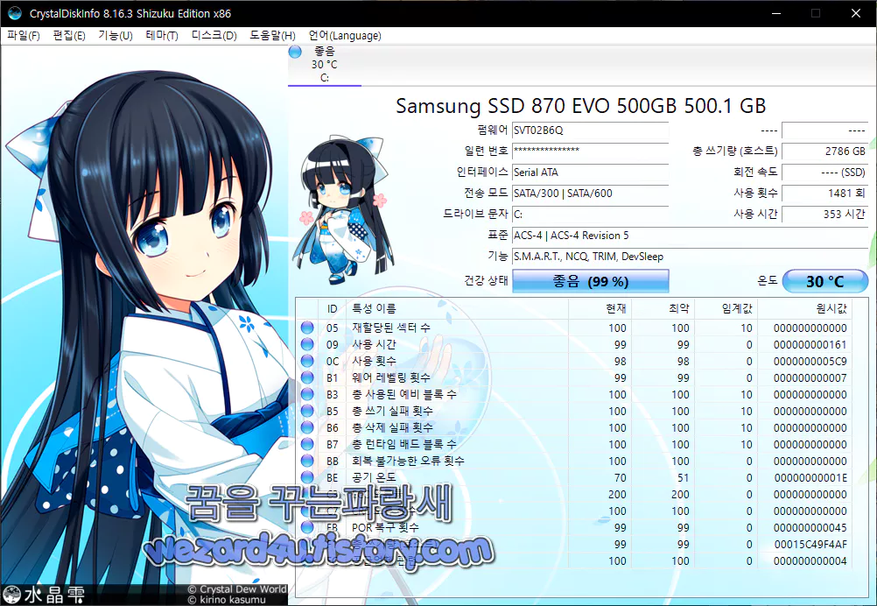Select the 사용 횟수 attribute row name
Viewport: 877px width, 606px height.
point(374,361)
